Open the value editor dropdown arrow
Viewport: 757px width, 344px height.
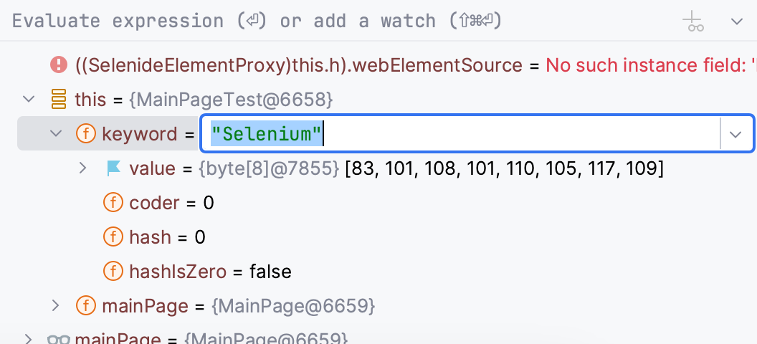click(x=735, y=134)
